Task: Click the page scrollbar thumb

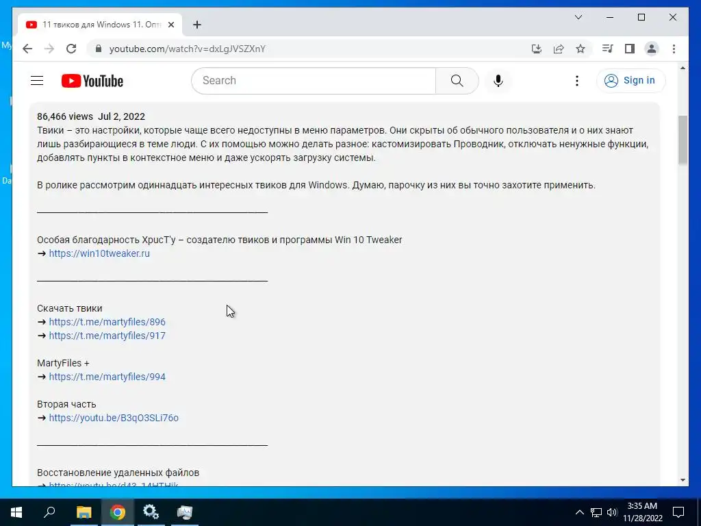Action: pyautogui.click(x=683, y=140)
